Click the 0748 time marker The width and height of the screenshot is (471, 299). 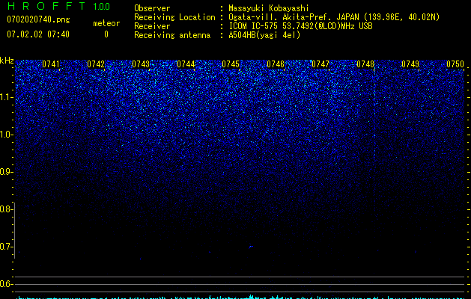tap(365, 64)
